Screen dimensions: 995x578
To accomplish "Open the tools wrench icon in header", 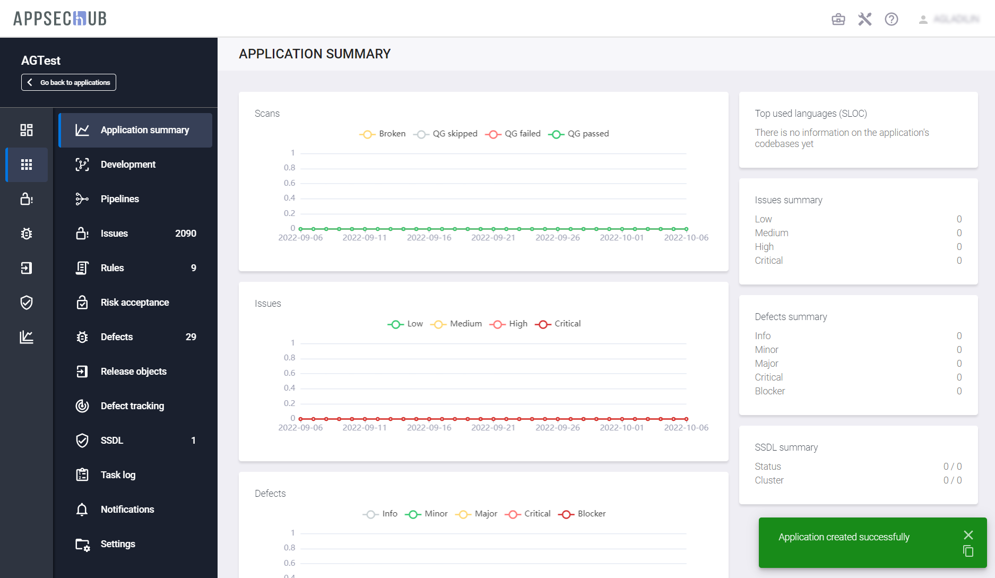I will (x=864, y=20).
